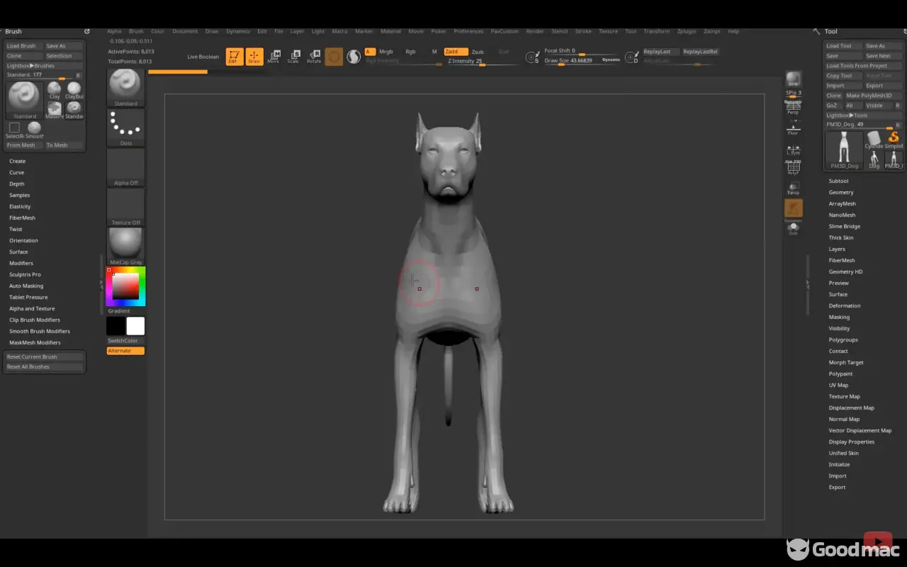Open the MatCap Gray material picker

click(126, 246)
